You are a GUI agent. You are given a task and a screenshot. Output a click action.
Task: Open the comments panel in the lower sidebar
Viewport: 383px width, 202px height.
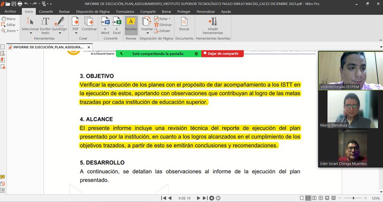3,177
